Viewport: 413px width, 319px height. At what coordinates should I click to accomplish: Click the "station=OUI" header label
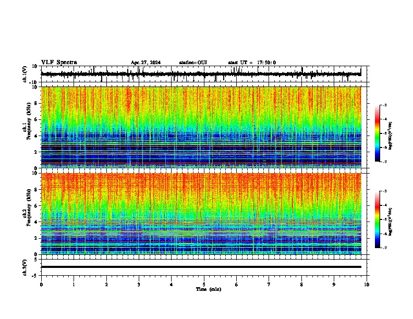point(193,63)
